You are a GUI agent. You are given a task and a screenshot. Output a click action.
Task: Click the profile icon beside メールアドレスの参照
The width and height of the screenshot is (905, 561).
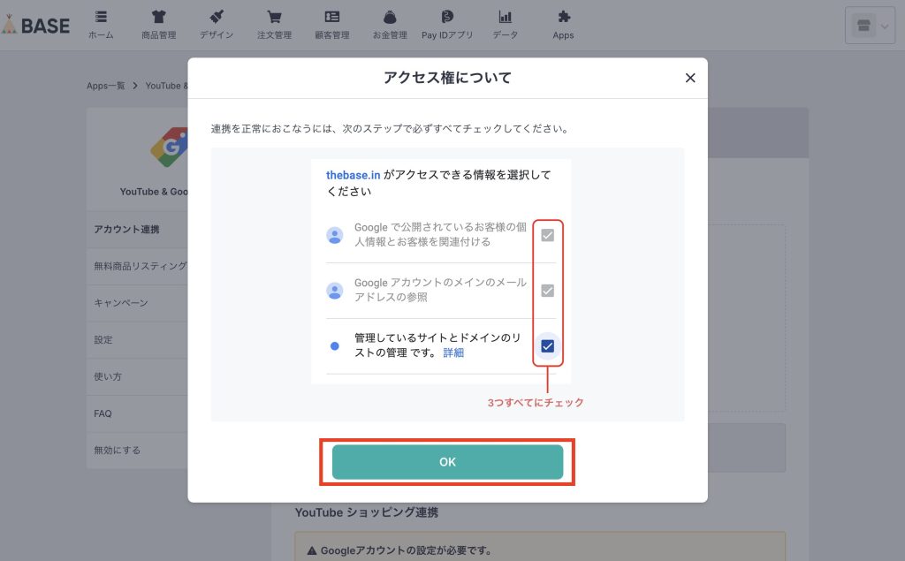point(335,291)
